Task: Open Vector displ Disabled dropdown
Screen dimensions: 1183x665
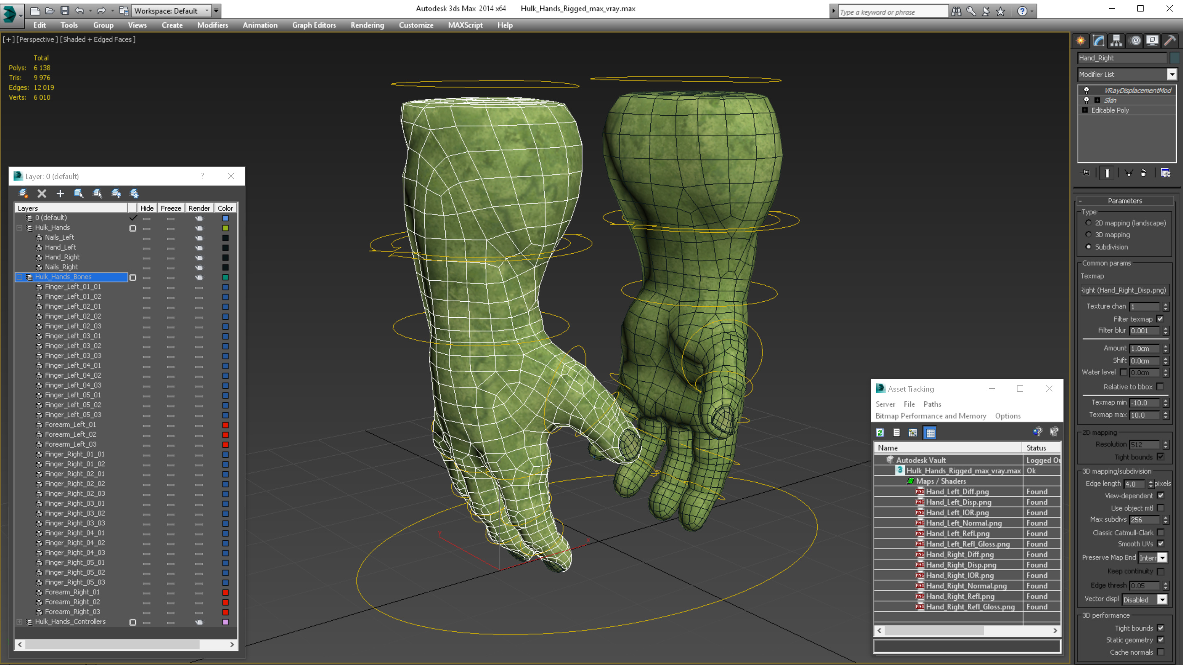Action: (x=1162, y=599)
